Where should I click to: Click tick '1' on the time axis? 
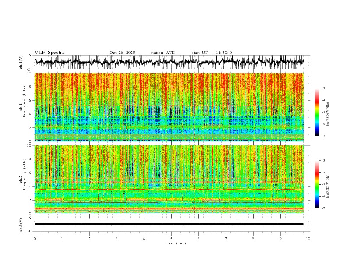(62, 239)
